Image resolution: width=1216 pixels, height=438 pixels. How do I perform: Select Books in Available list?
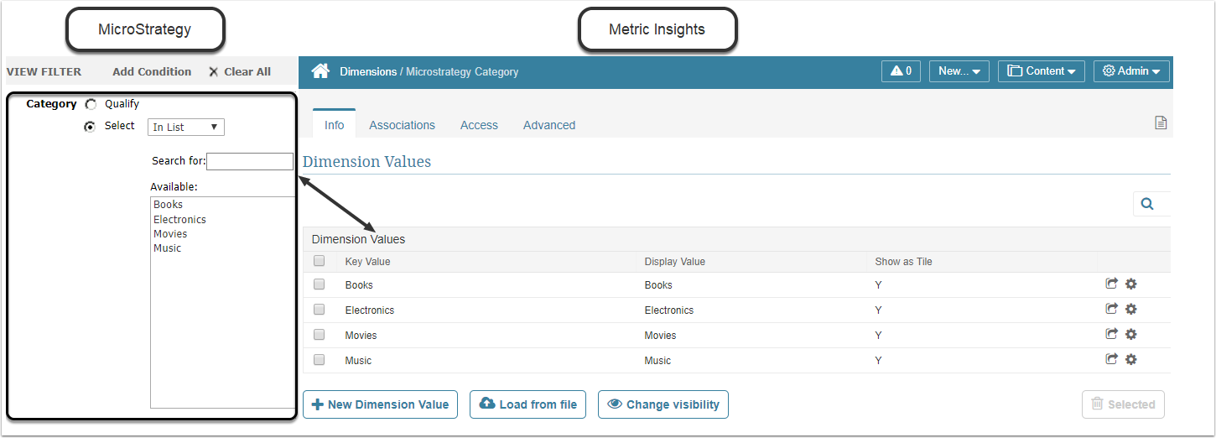point(168,205)
